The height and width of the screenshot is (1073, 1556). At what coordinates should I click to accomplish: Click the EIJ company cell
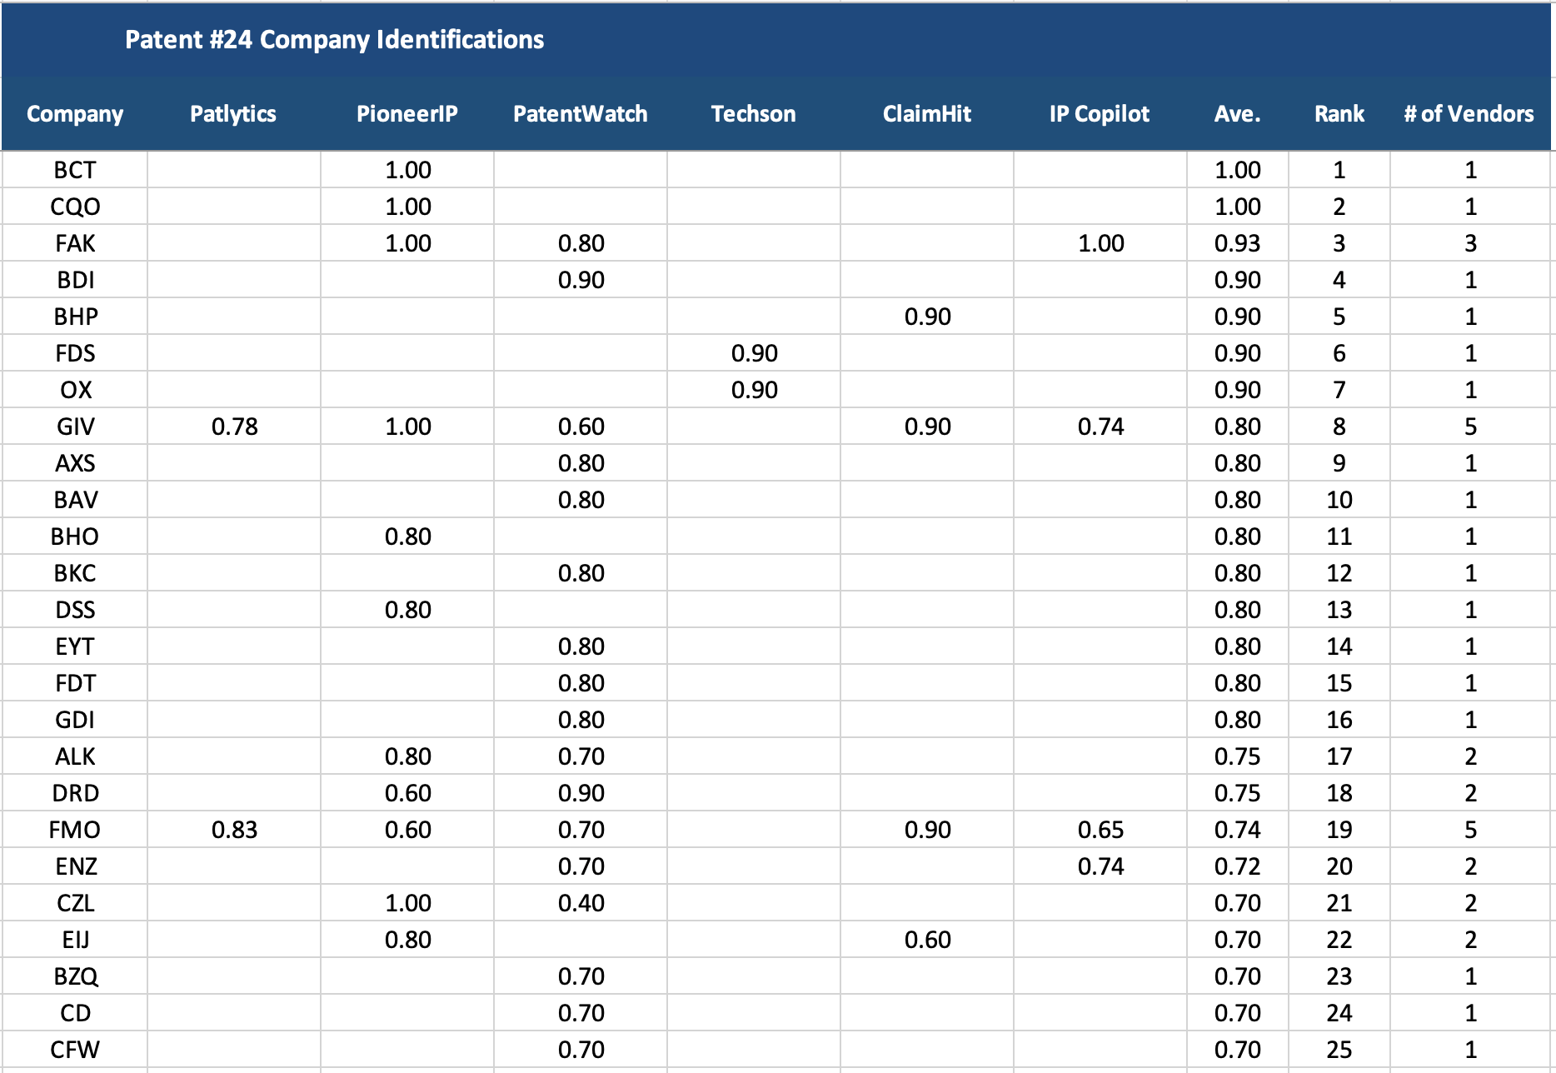pyautogui.click(x=75, y=940)
